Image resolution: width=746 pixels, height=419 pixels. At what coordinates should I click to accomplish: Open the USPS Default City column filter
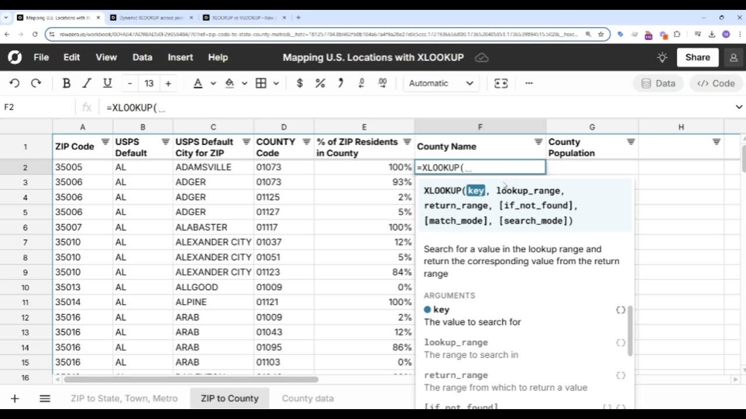[x=246, y=142]
